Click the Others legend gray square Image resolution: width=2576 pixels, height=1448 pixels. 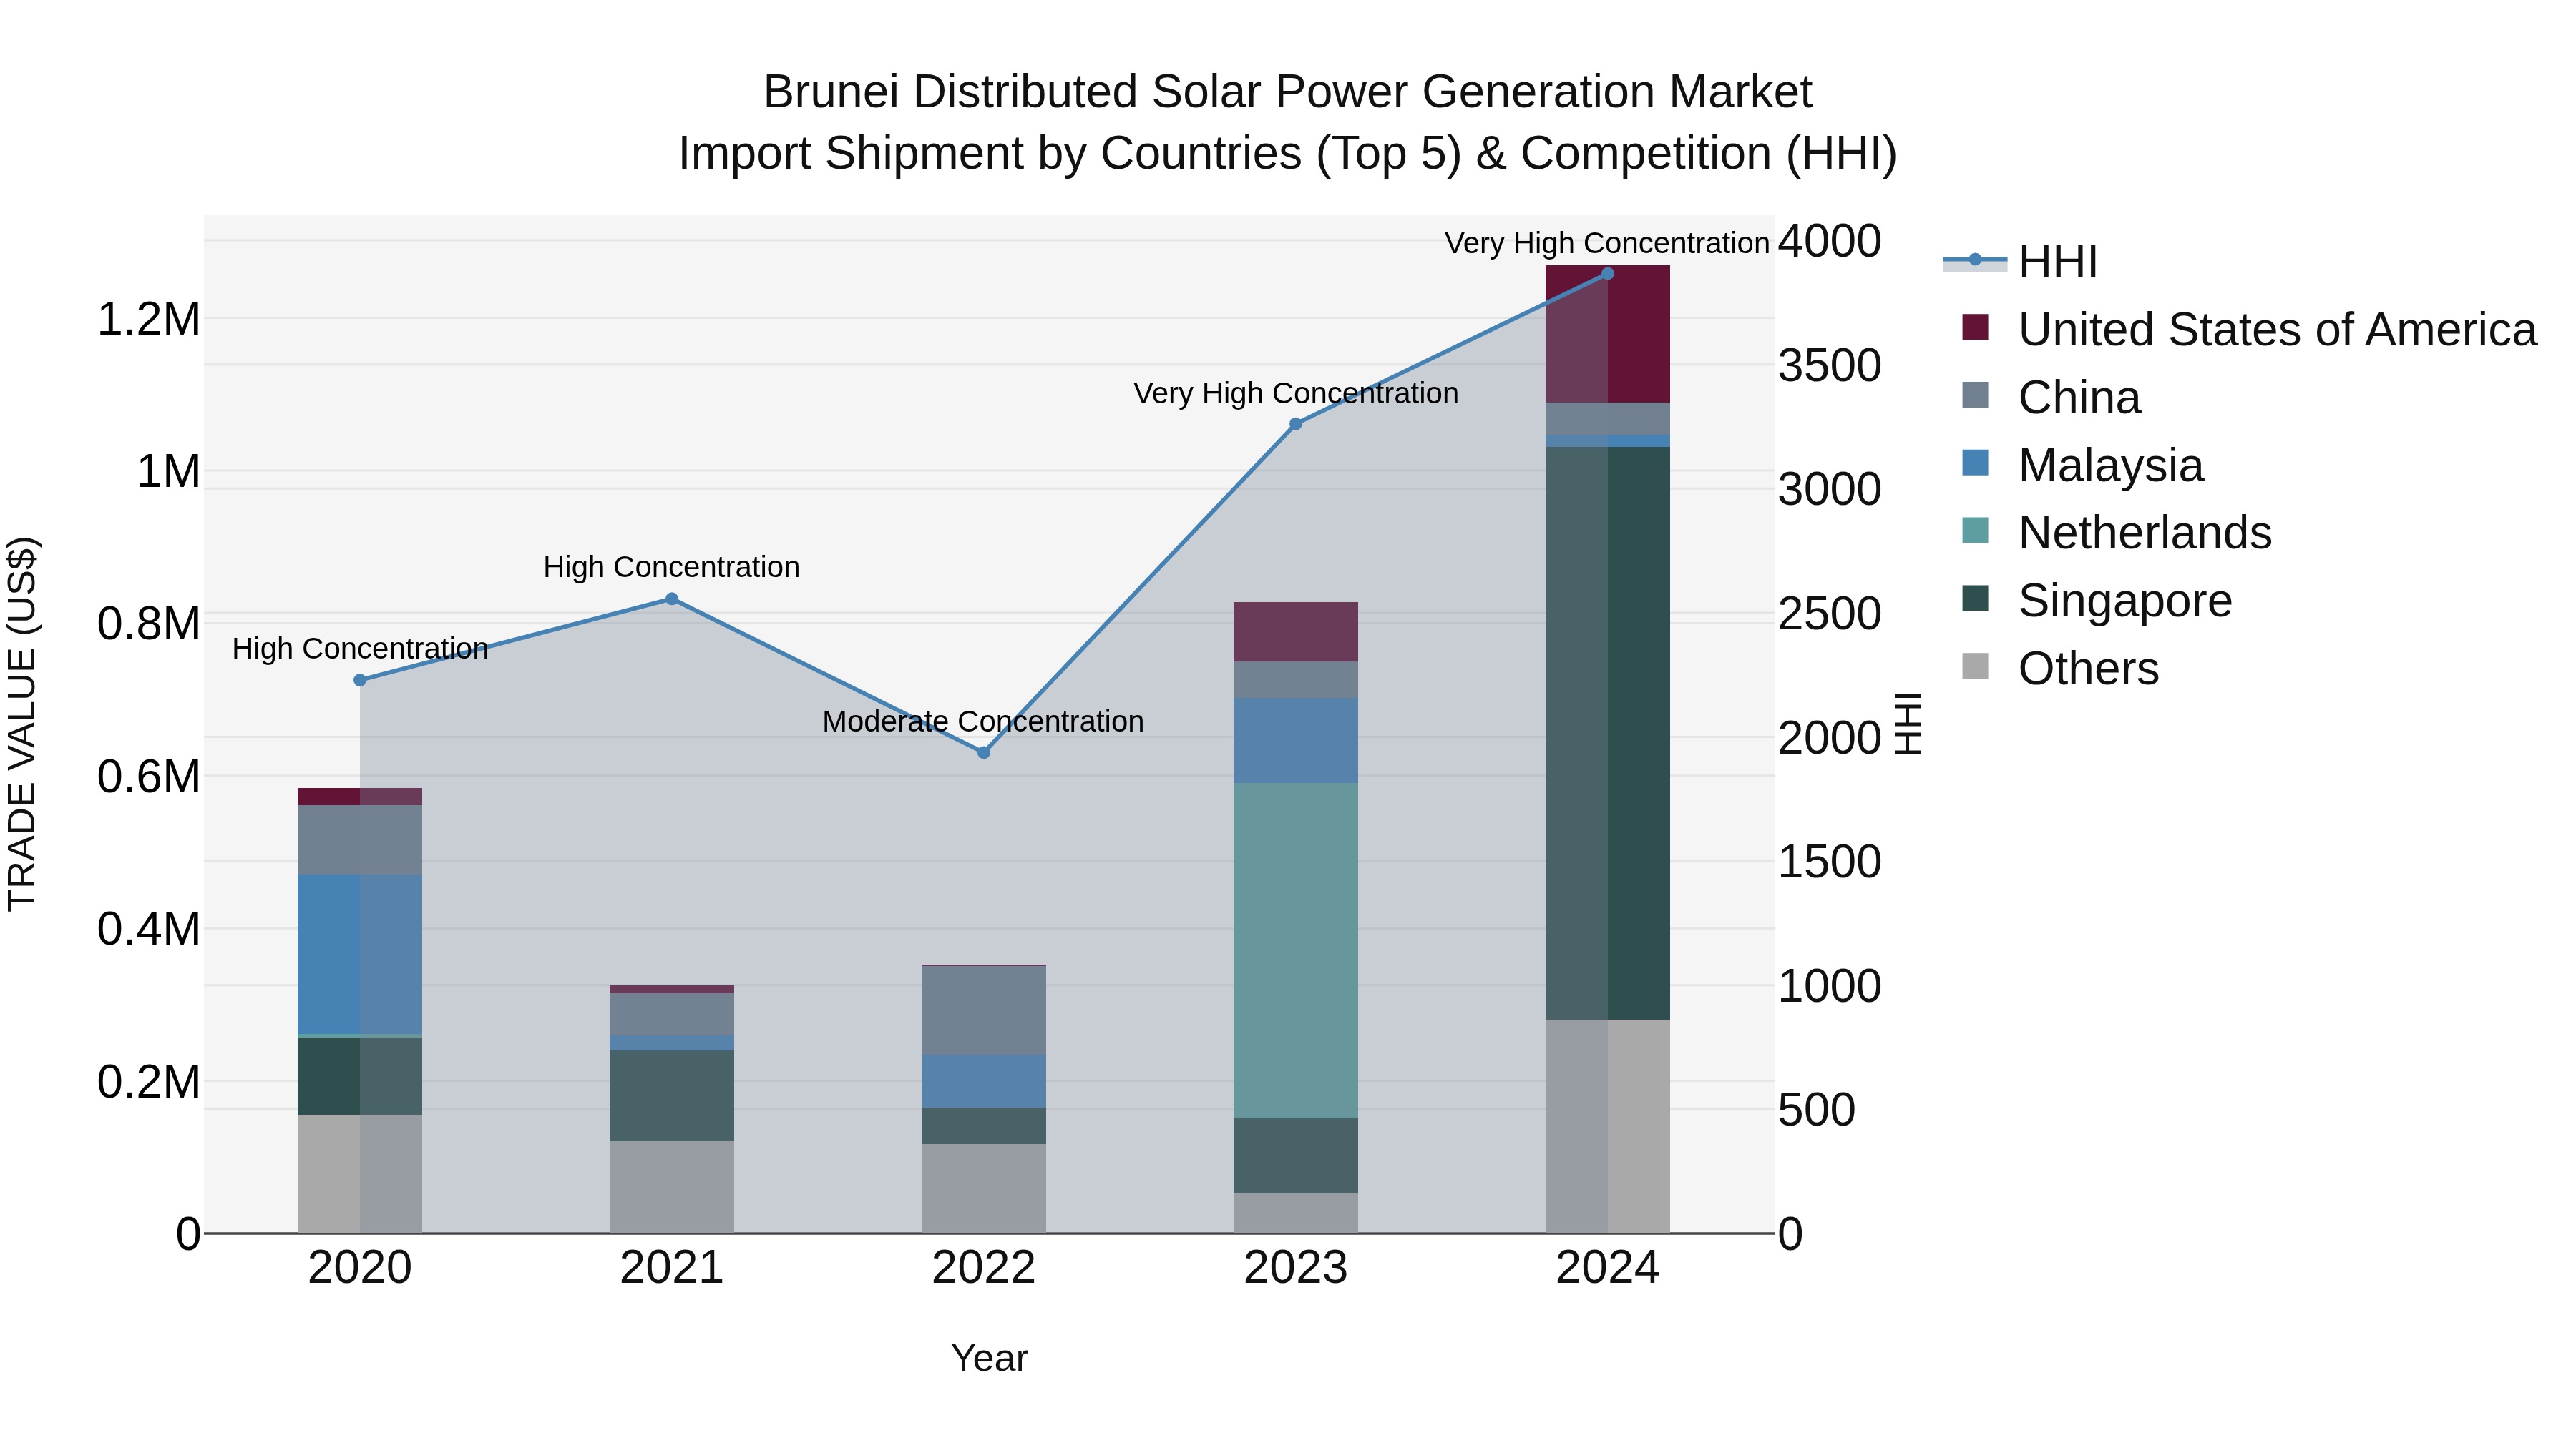(1975, 666)
